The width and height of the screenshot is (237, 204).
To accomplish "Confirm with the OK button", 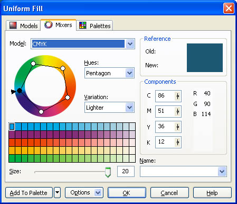I will pos(127,193).
